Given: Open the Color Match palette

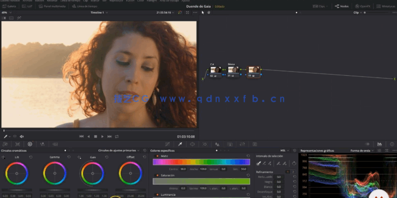Looking at the screenshot, I should coord(17,144).
